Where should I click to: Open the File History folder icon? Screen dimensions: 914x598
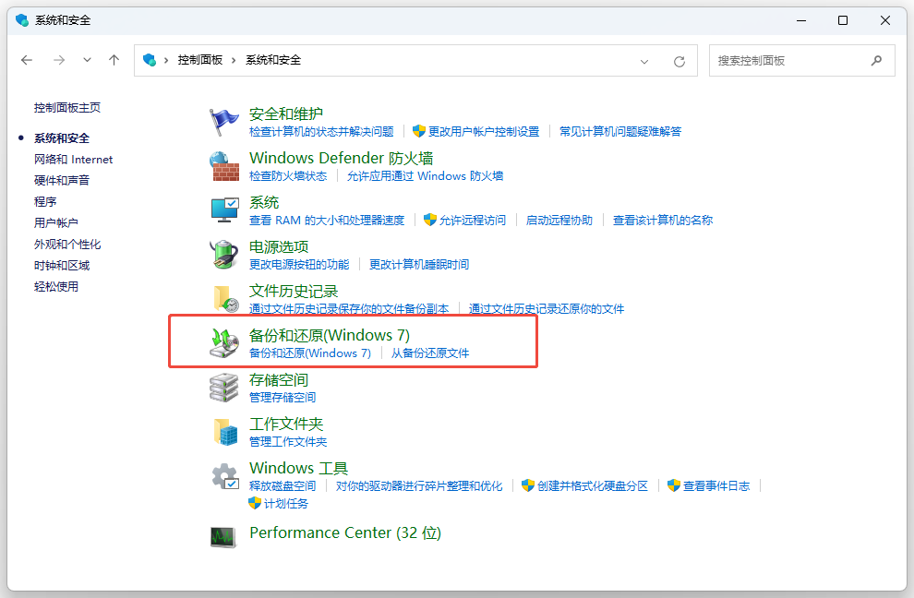(225, 299)
